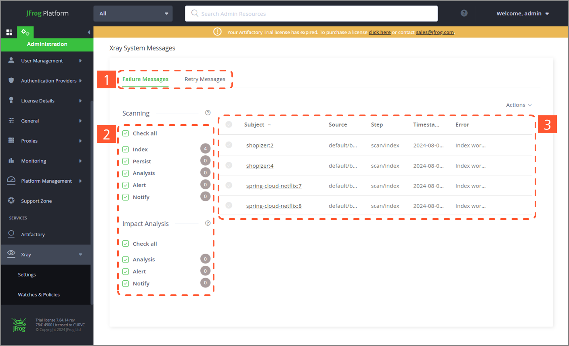The width and height of the screenshot is (569, 346).
Task: Uncheck the Persist checkbox
Action: tap(126, 161)
